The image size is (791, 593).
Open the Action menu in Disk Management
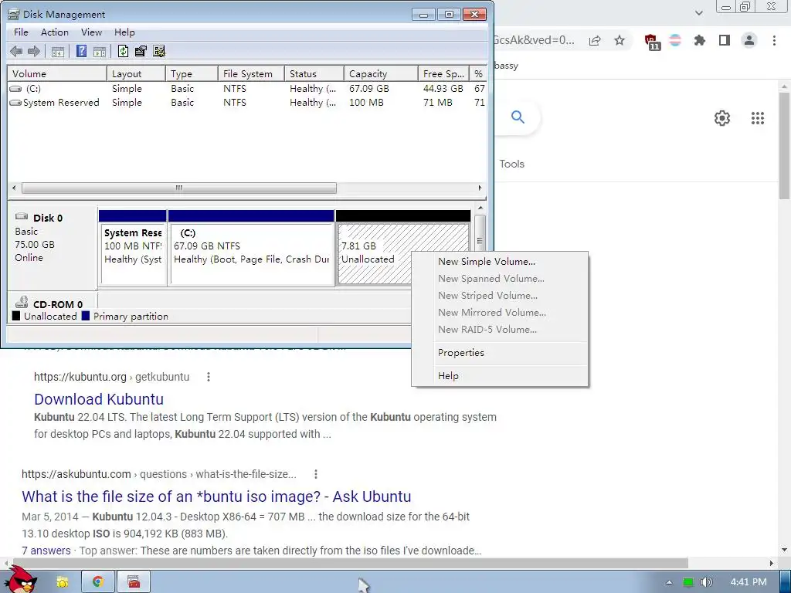55,32
